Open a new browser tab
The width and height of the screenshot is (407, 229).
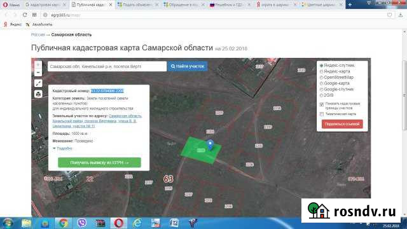(x=350, y=4)
